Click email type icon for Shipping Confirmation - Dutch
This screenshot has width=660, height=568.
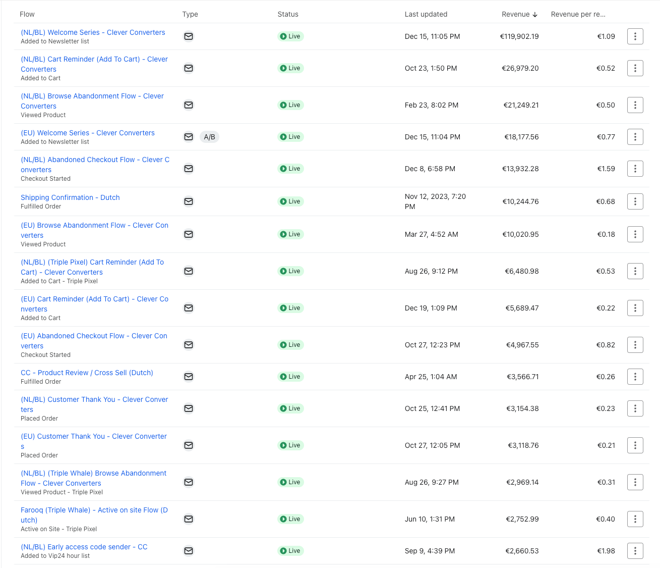point(189,201)
